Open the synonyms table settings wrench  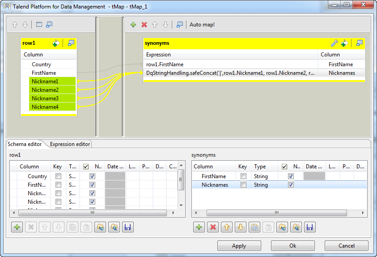(334, 43)
